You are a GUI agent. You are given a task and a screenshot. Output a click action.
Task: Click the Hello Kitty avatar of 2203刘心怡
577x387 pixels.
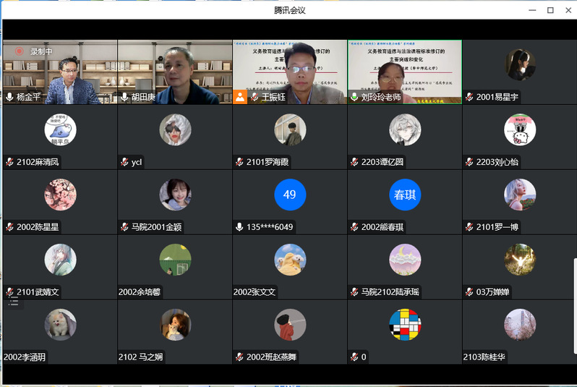pyautogui.click(x=520, y=129)
